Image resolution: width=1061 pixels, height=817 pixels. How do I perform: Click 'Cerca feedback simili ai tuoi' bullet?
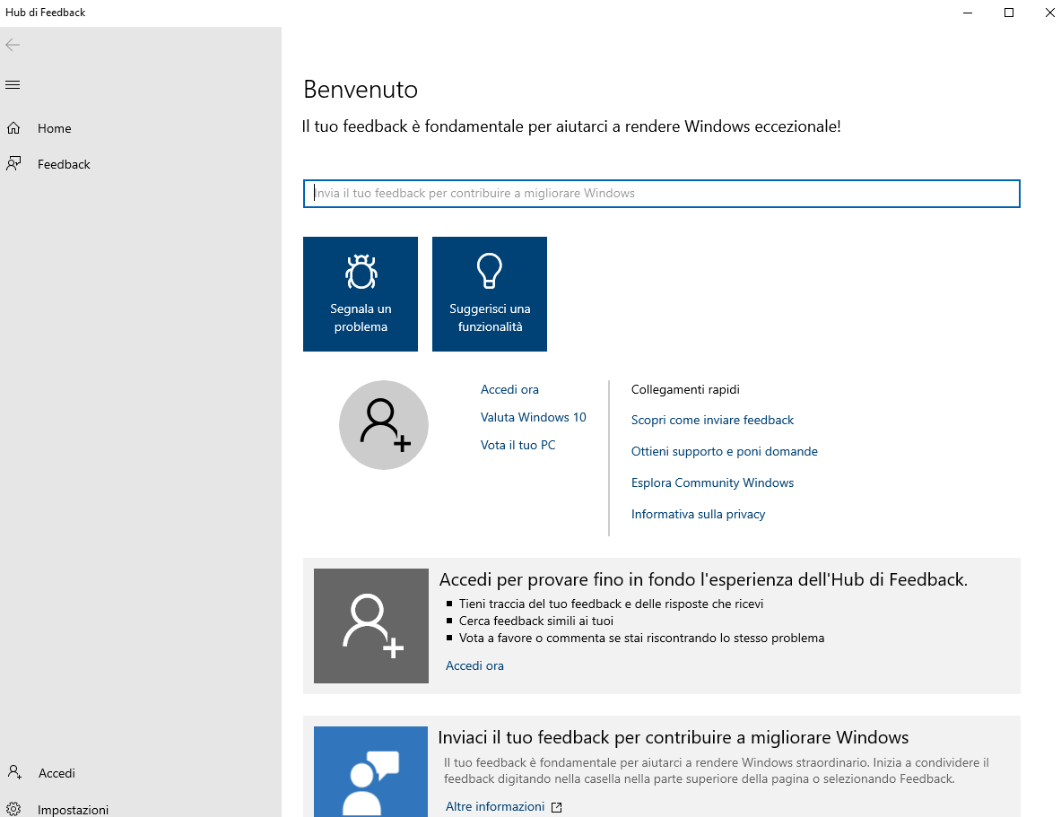pos(536,621)
